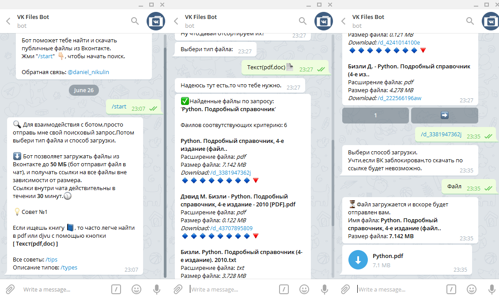This screenshot has height=299, width=499.
Task: Click sent /d_3381947362j command in right window
Action: point(441,135)
